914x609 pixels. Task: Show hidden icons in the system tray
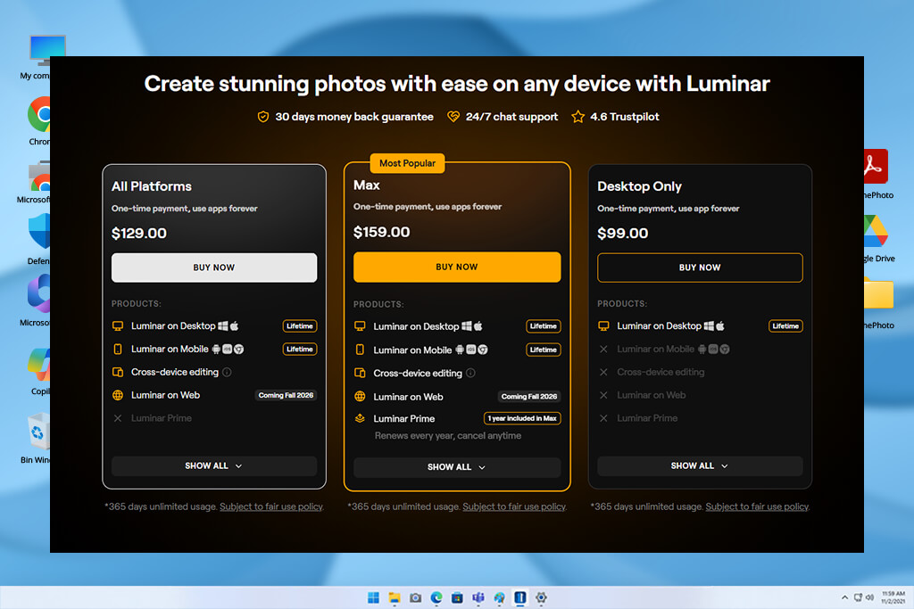click(844, 597)
